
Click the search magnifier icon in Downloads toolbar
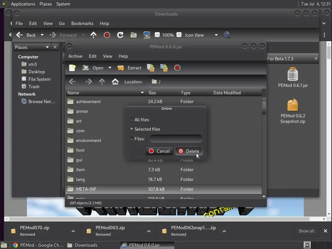227,35
